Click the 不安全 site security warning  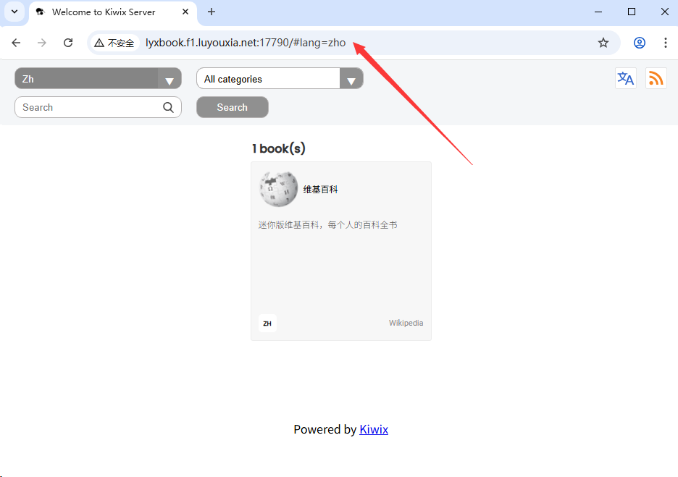114,43
